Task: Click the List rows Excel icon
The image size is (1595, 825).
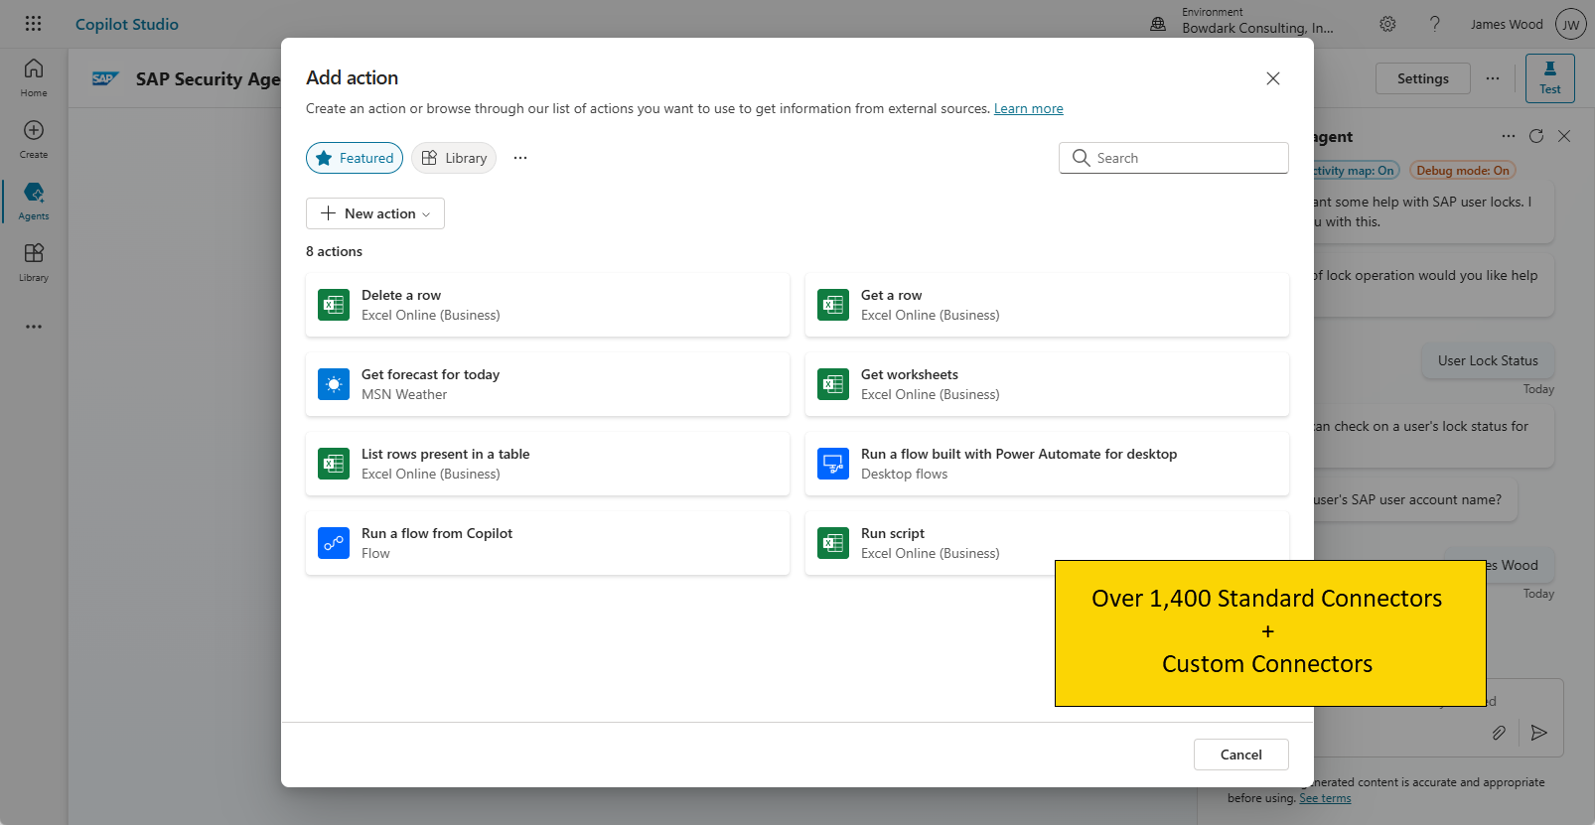Action: 334,464
